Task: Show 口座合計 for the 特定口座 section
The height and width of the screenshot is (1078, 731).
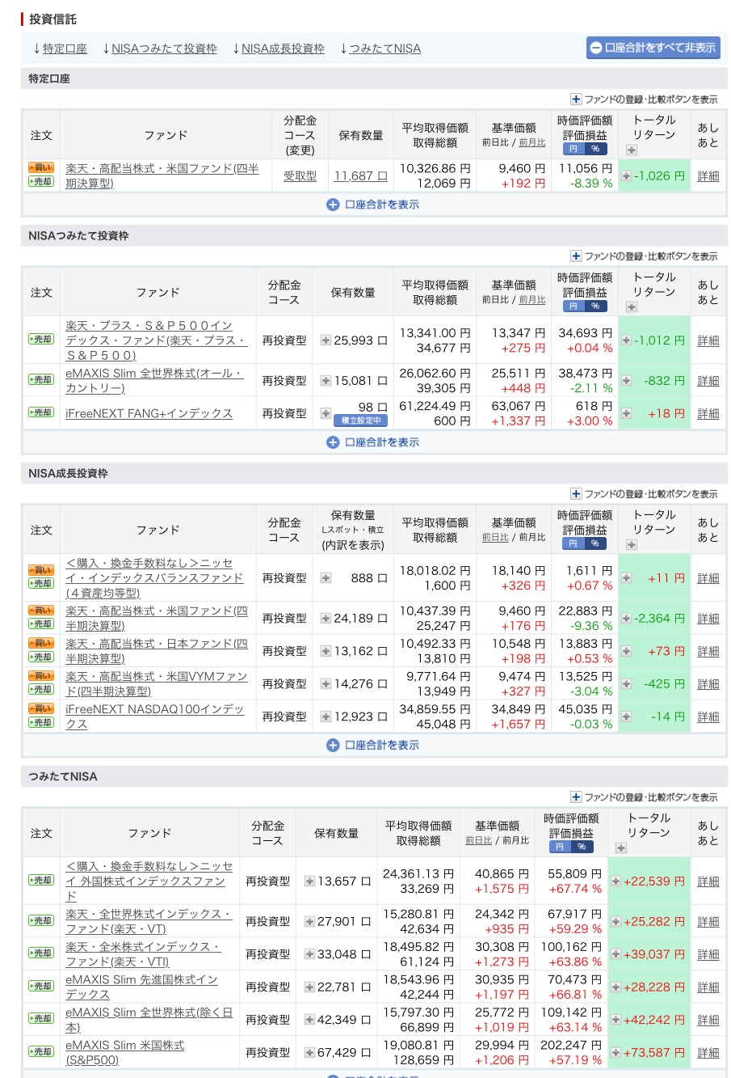Action: tap(373, 205)
